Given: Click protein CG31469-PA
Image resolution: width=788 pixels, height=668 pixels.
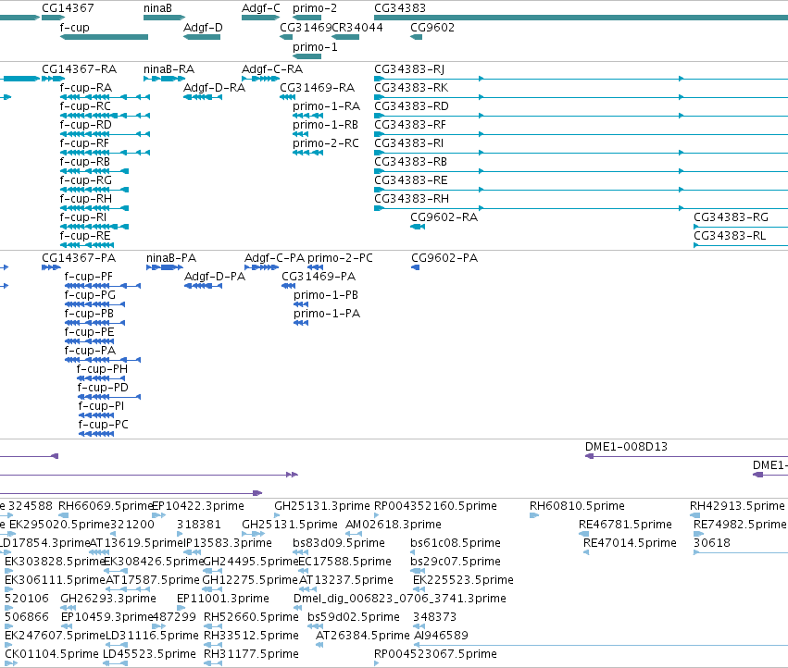Looking at the screenshot, I should pyautogui.click(x=319, y=277).
